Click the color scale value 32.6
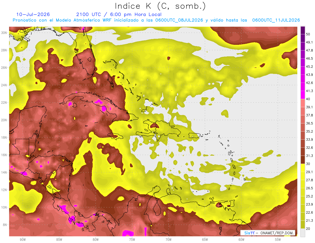Screen dimensions: 315x243 tap(310, 148)
